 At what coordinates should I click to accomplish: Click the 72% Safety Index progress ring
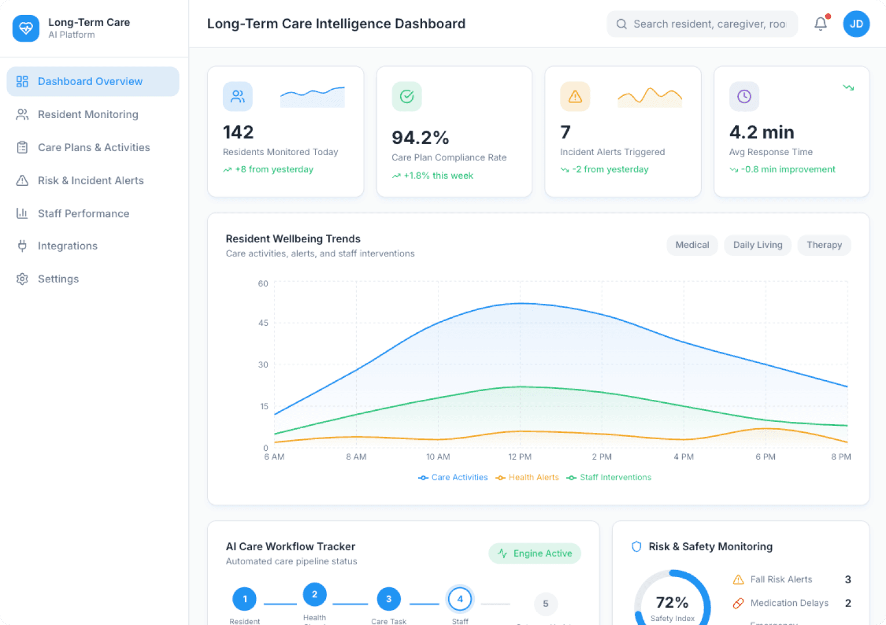click(x=672, y=602)
